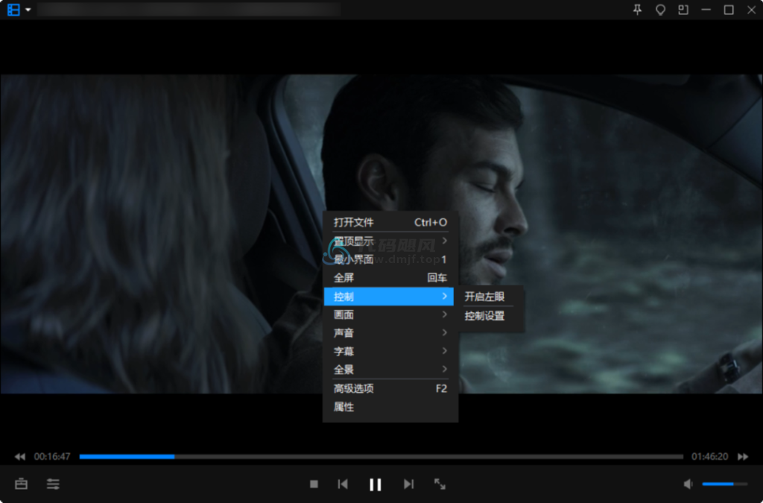Expand the 置顶显示 submenu

[x=390, y=241]
